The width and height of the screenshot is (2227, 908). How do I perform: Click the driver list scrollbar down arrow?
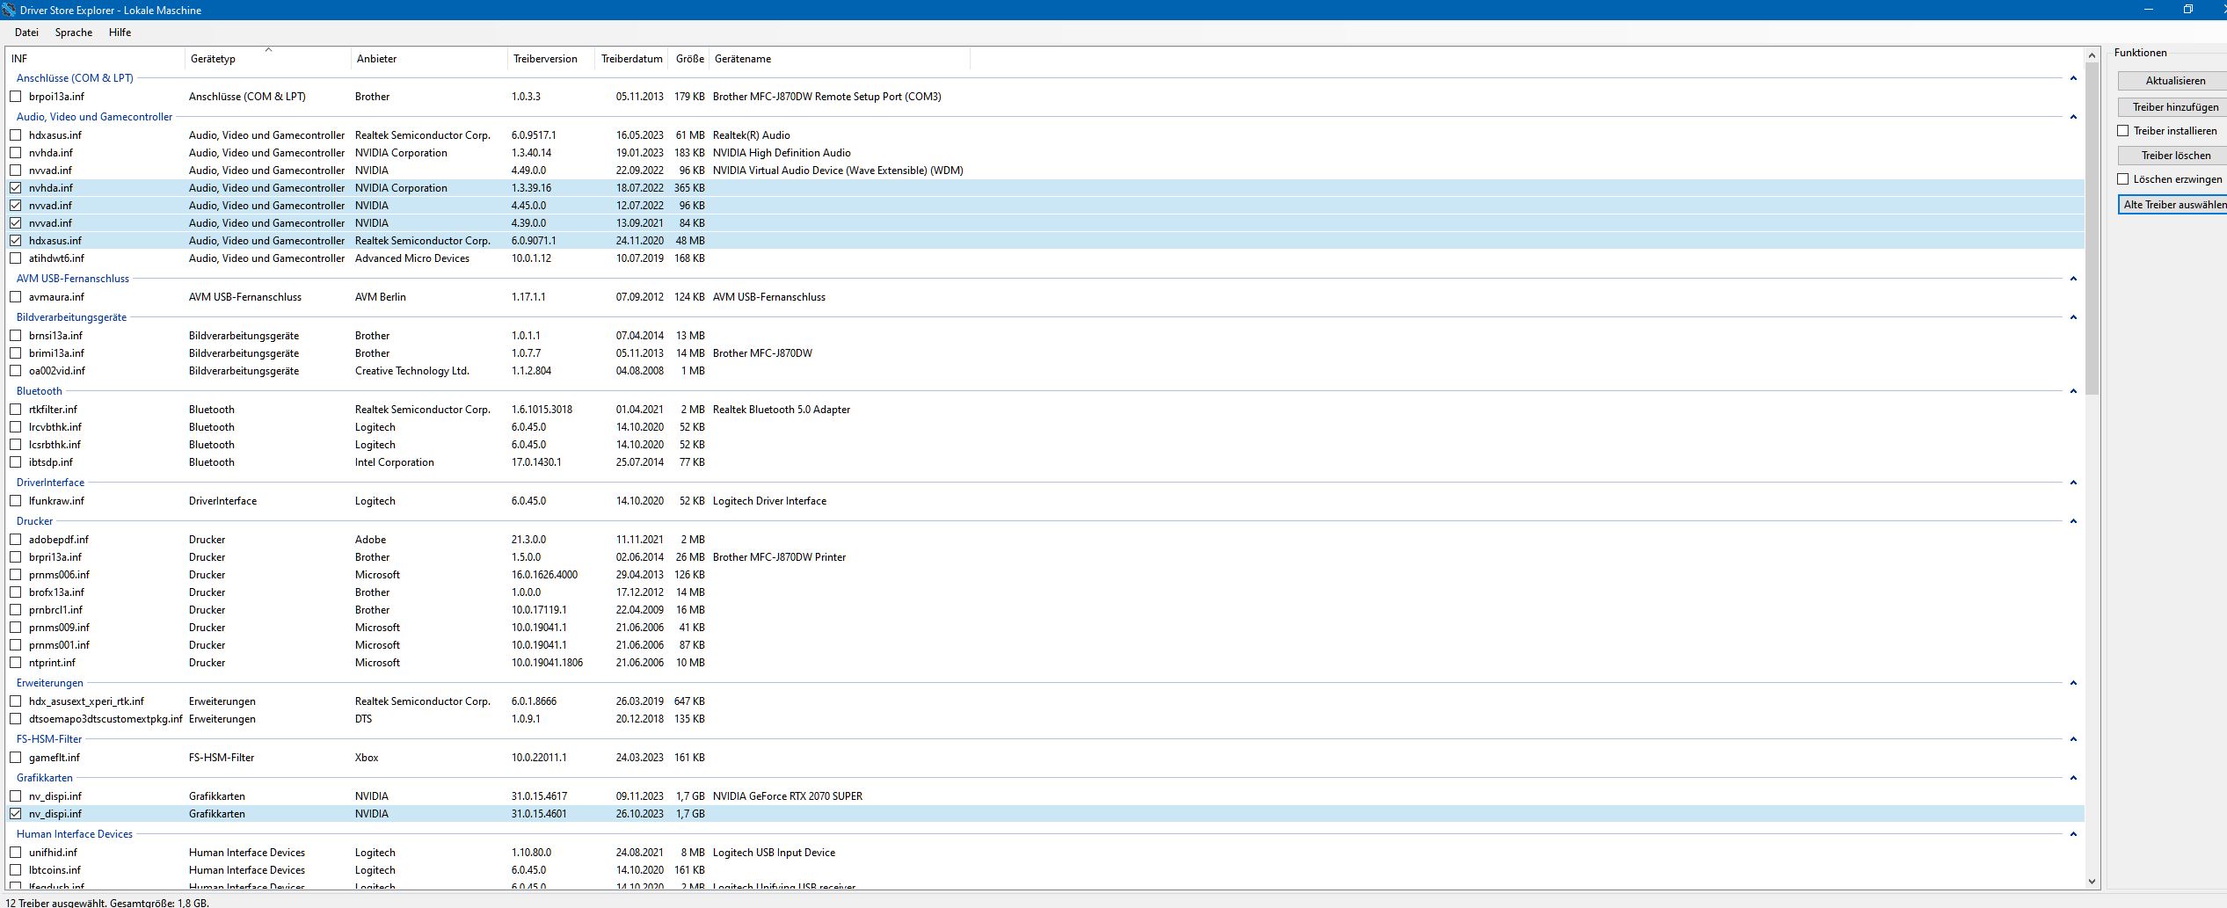pyautogui.click(x=2092, y=882)
